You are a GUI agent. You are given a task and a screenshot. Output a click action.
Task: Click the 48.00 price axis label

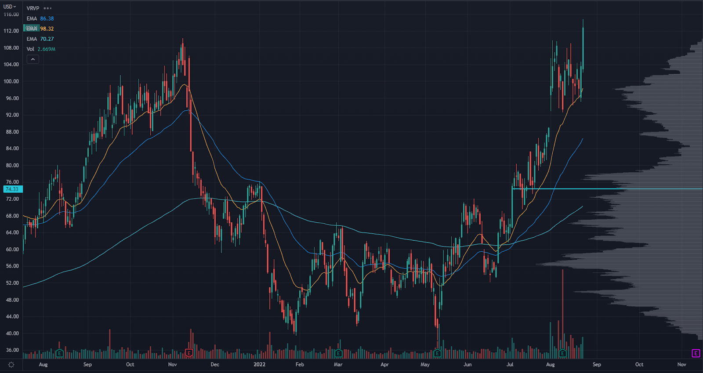click(12, 300)
